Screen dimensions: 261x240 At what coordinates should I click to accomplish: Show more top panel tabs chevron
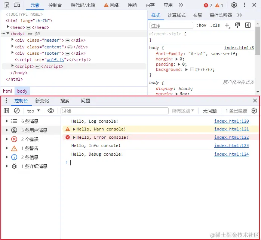click(181, 5)
